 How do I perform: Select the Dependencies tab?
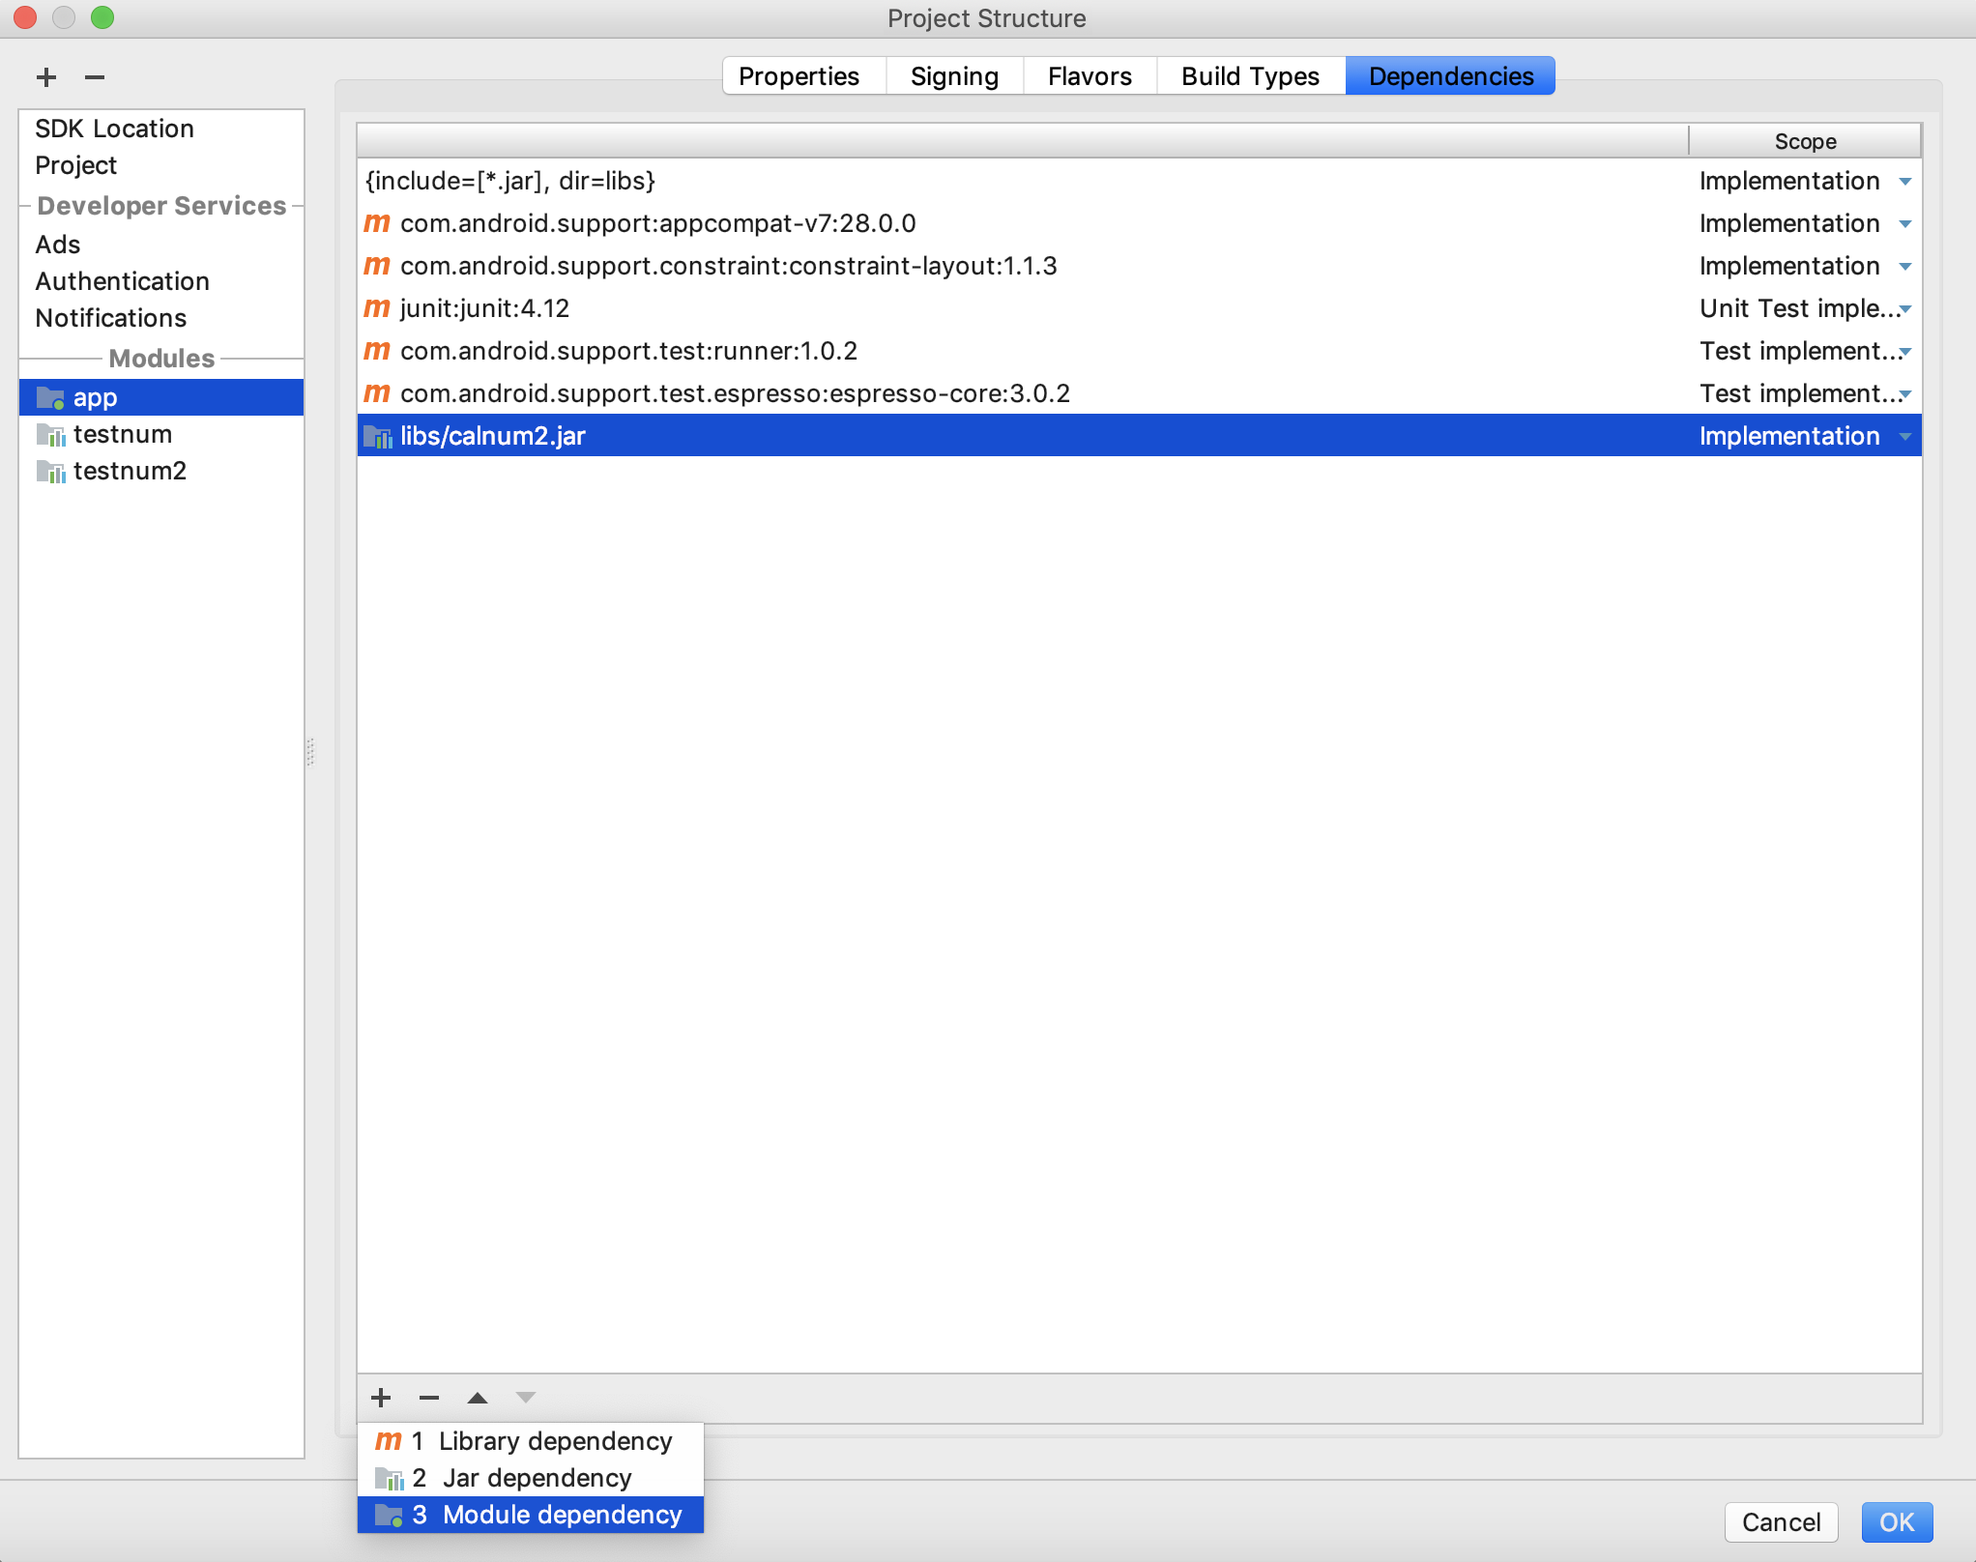pos(1450,76)
